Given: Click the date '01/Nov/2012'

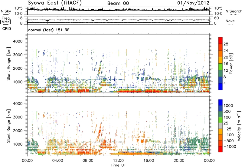Looking at the screenshot, I should click(x=193, y=3).
